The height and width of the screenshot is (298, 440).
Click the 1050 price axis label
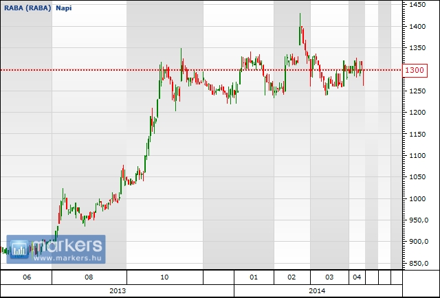[x=417, y=177]
